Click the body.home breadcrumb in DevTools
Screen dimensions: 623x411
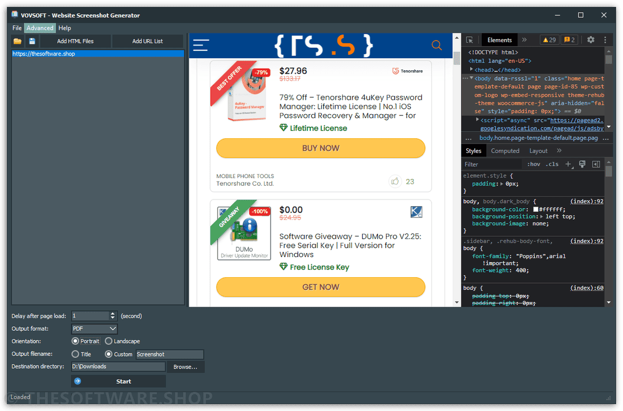(538, 138)
